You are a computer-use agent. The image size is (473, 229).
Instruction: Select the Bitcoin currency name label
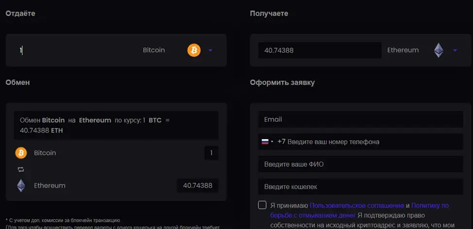(154, 50)
